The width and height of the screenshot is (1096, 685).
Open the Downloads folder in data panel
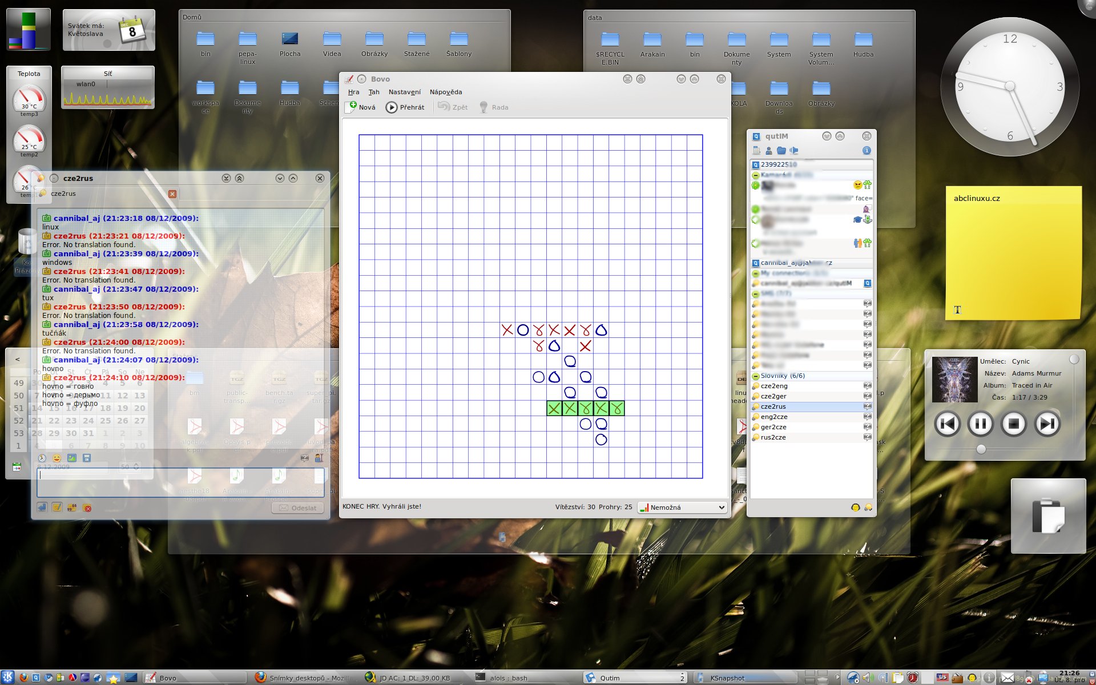click(779, 98)
